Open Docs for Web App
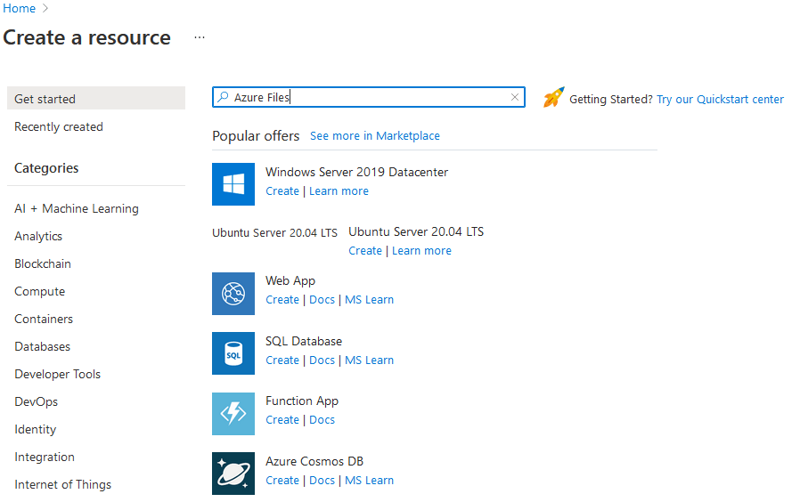 pyautogui.click(x=322, y=300)
